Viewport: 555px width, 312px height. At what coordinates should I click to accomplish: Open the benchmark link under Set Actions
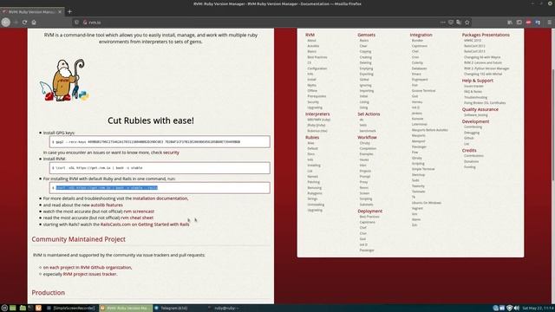pyautogui.click(x=368, y=131)
